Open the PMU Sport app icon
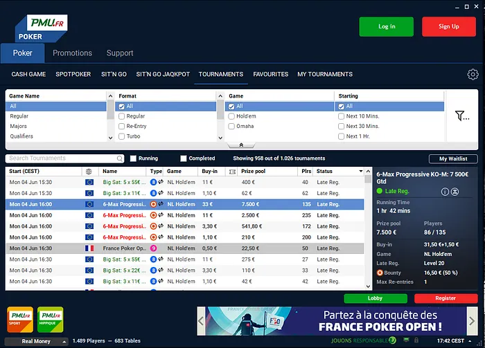This screenshot has width=485, height=348. 20,320
